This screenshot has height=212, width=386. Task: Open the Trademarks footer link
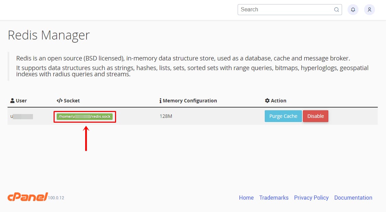(274, 198)
